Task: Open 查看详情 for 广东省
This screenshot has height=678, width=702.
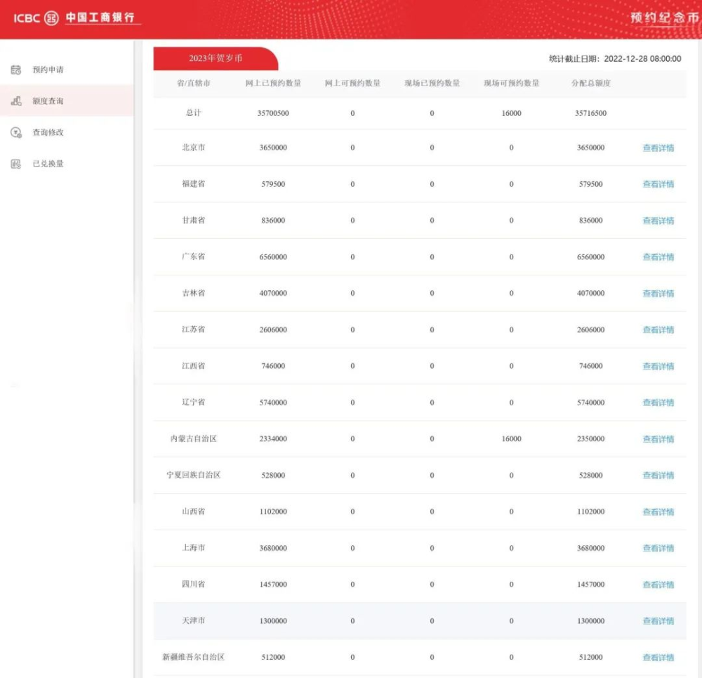Action: 658,256
